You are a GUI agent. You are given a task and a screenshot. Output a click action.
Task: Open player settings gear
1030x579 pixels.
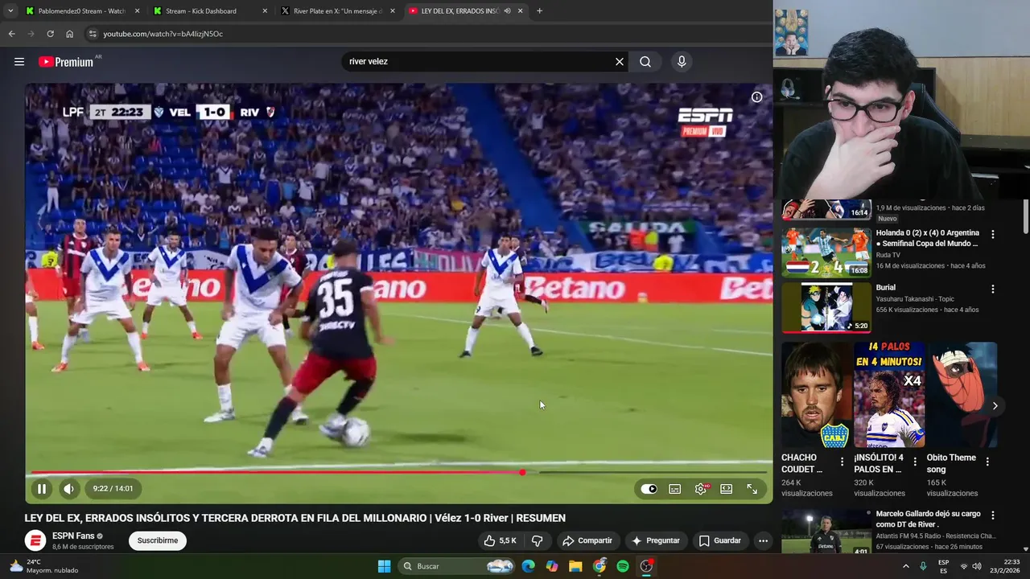coord(701,488)
